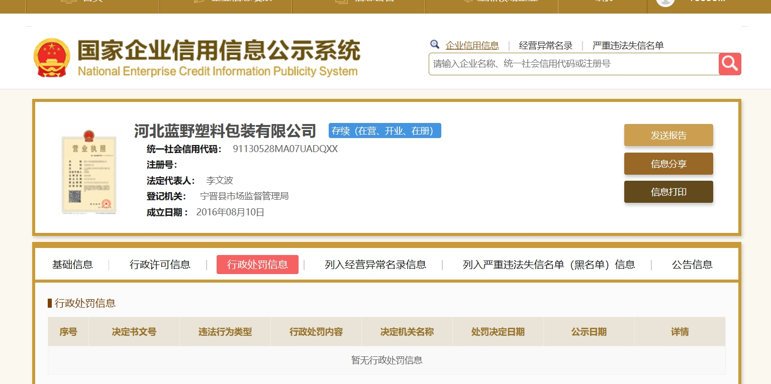The image size is (771, 384).
Task: Select the 经营异常名录 search category
Action: coord(546,46)
